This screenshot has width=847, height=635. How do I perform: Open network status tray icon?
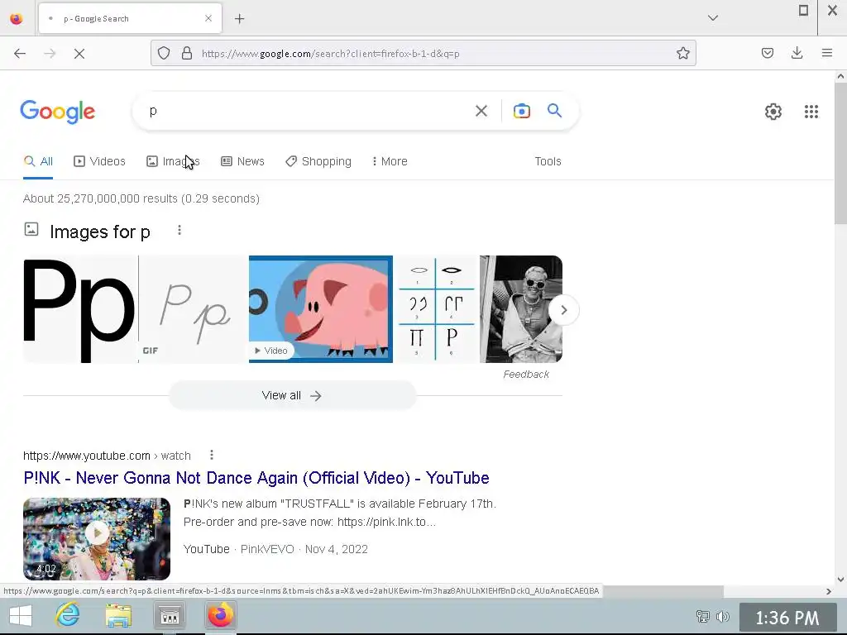coord(703,616)
